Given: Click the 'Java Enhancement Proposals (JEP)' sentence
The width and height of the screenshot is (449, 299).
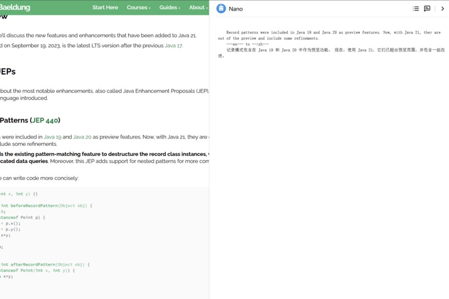Looking at the screenshot, I should [105, 95].
